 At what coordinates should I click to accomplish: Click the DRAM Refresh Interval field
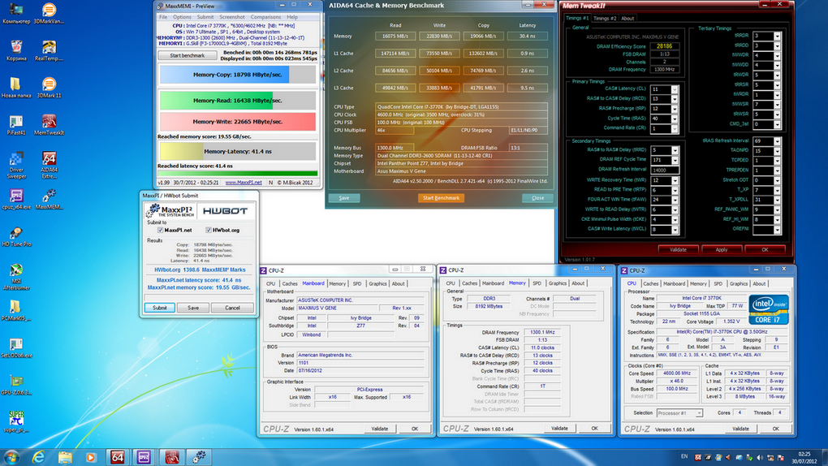pos(665,170)
